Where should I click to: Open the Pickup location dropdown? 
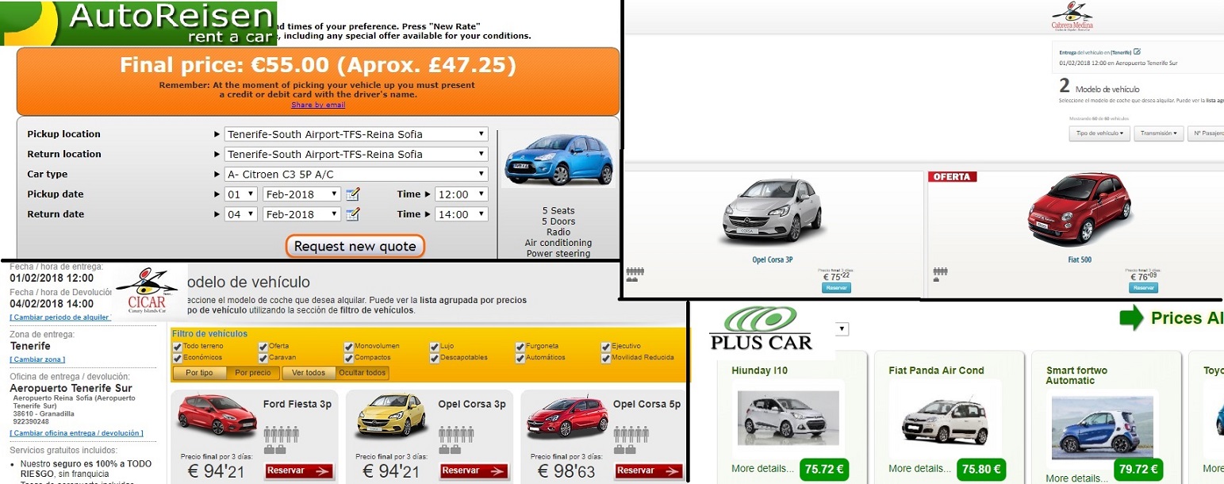pos(356,134)
